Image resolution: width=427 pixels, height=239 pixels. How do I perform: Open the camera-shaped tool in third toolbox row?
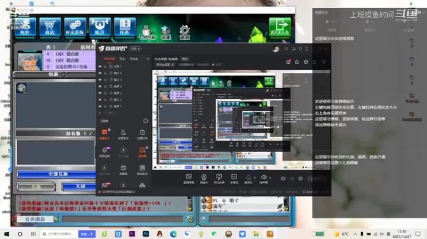coord(123,170)
